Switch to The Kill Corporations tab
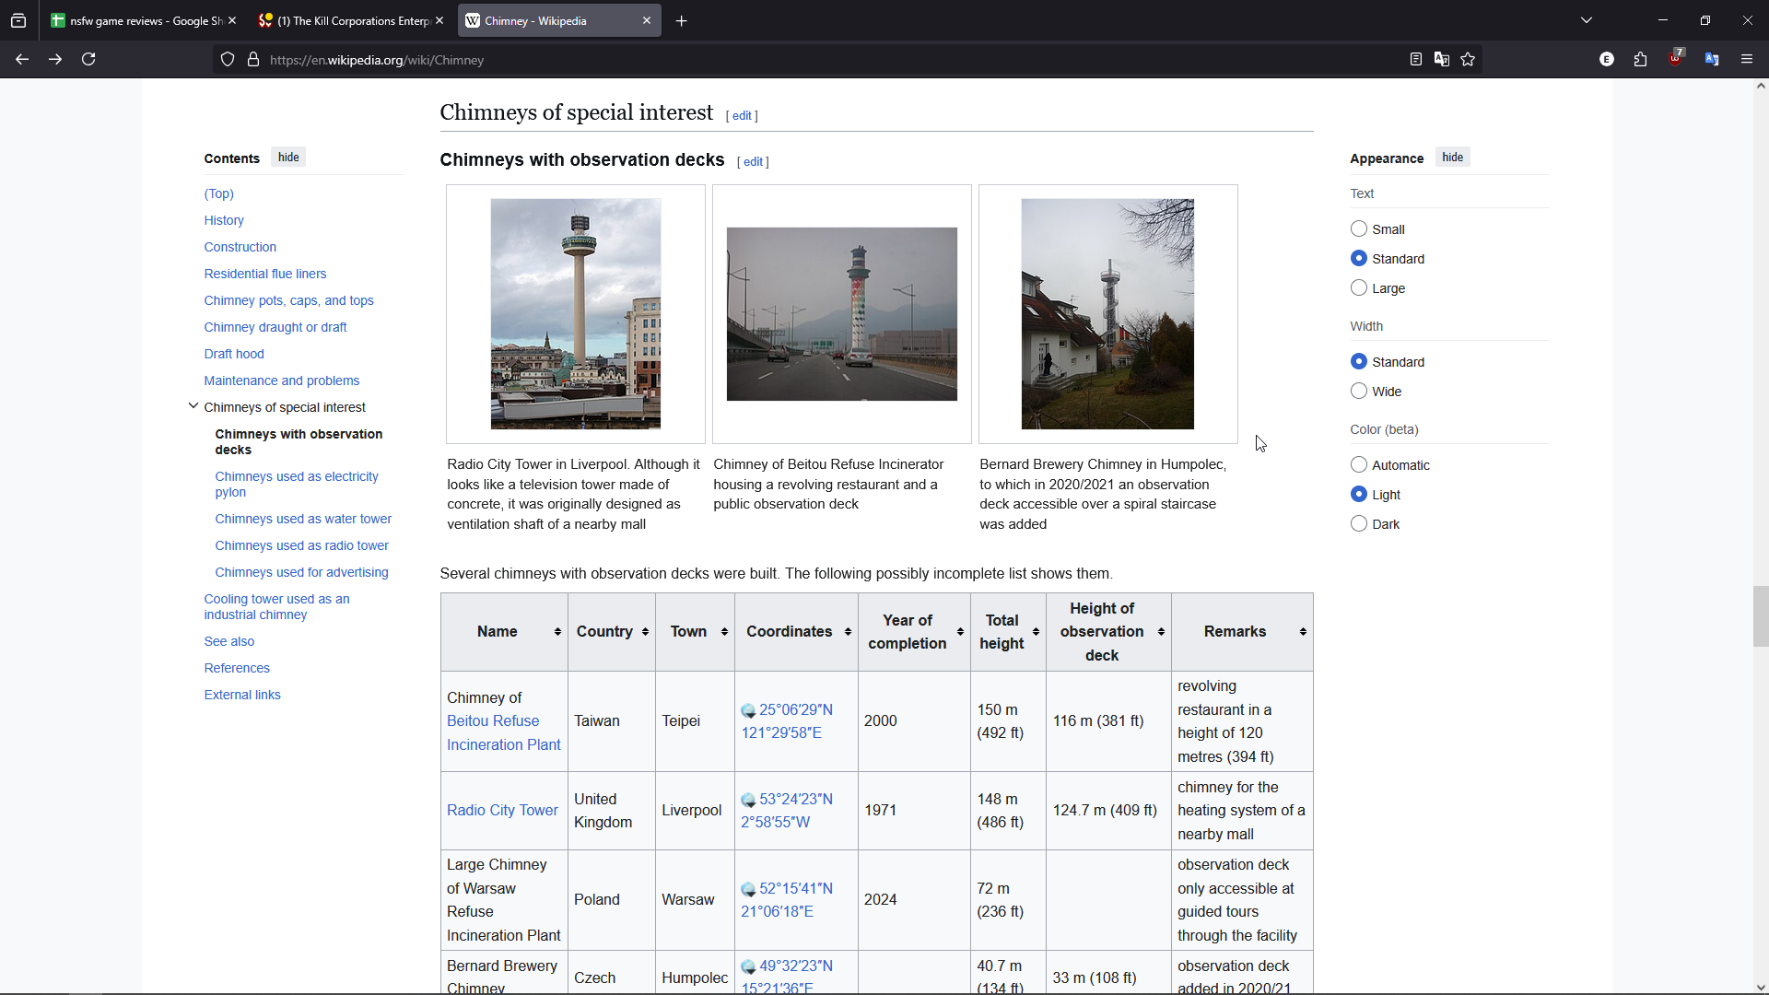 point(350,21)
